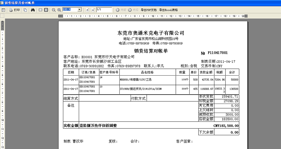Click the 交易币制:CNY text
This screenshot has width=281, height=149.
point(211,66)
